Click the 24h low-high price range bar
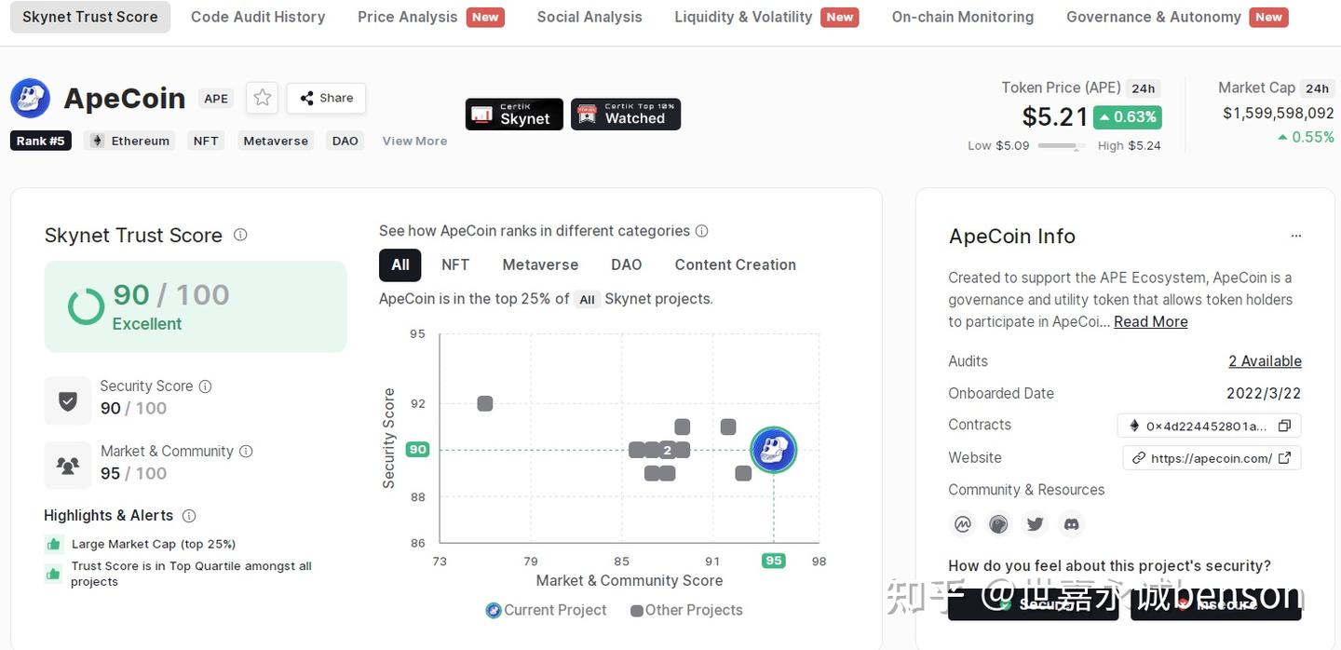 1061,145
